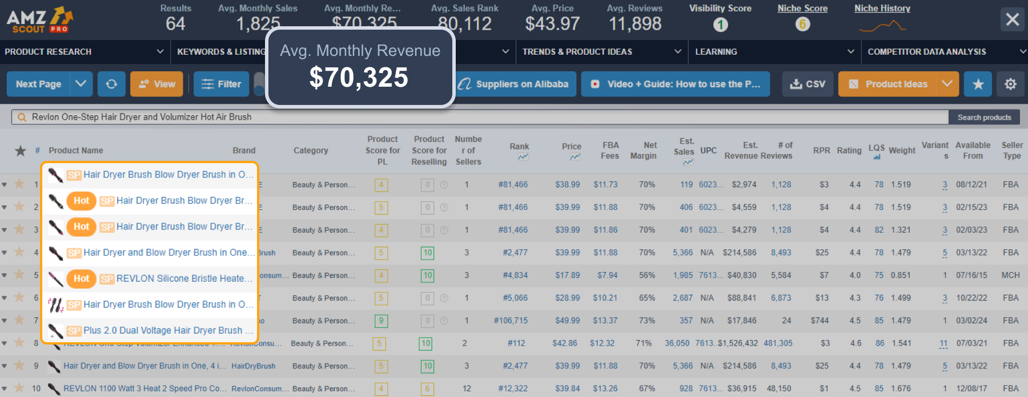Image resolution: width=1028 pixels, height=397 pixels.
Task: Open the Competitor Data Analysis menu
Action: (x=945, y=52)
